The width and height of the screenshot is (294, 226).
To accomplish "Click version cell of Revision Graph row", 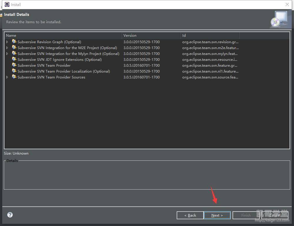I will (x=142, y=42).
